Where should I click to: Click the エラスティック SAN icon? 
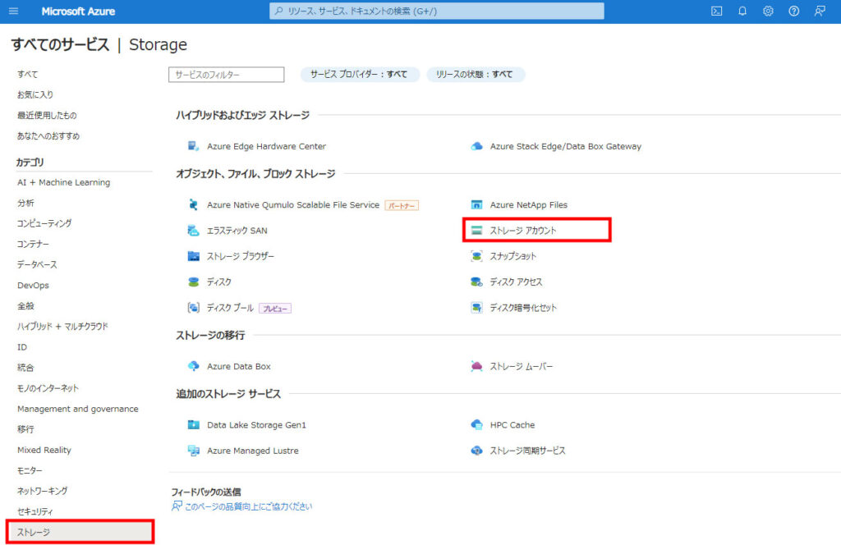(x=193, y=231)
